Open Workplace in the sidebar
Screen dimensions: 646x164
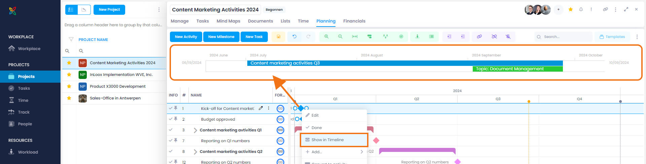coord(29,48)
